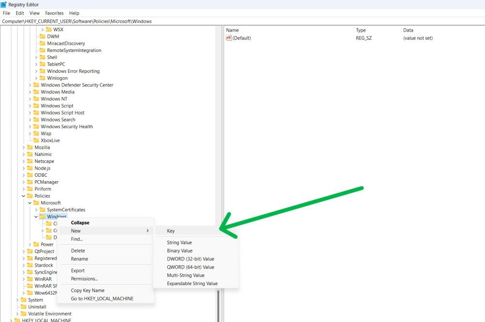Click the Windows Media folder icon
The width and height of the screenshot is (485, 322).
click(36, 92)
